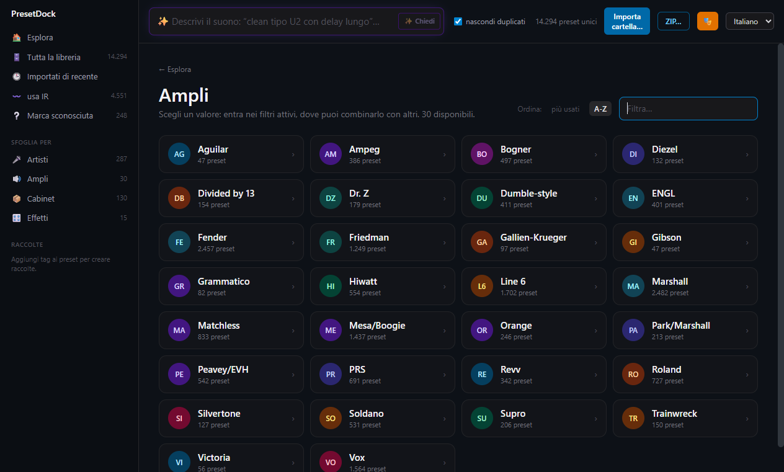Click the microphone icon beside Artisti

(17, 160)
